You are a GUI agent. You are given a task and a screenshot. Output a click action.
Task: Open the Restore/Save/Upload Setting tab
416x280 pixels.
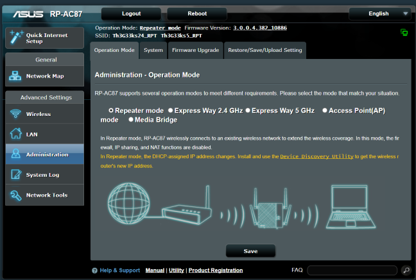point(265,50)
